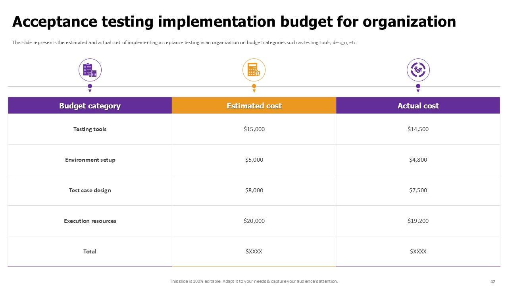Select the $15,000 estimated cost value
508x286 pixels.
(x=254, y=129)
